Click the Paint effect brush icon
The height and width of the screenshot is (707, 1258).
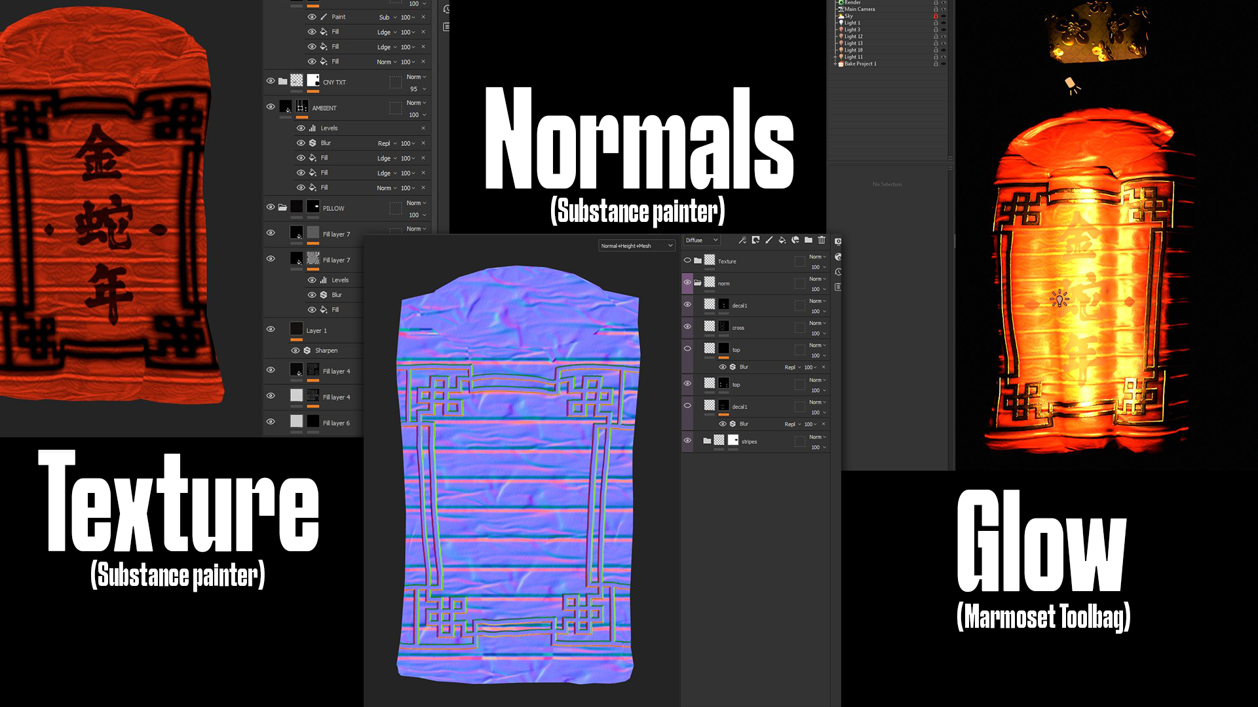(x=324, y=17)
